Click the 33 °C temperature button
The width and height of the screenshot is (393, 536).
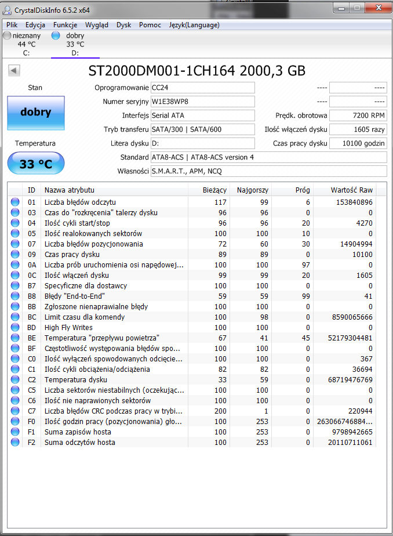36,163
